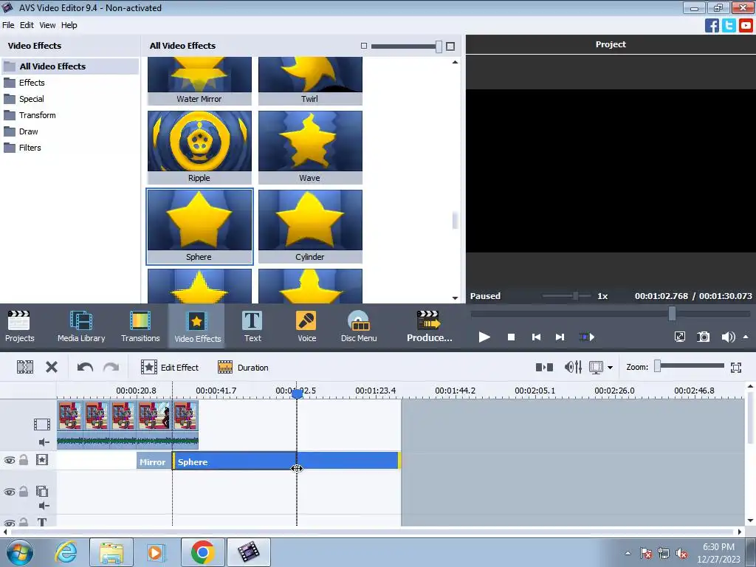
Task: Lock the video effects track
Action: (x=24, y=460)
